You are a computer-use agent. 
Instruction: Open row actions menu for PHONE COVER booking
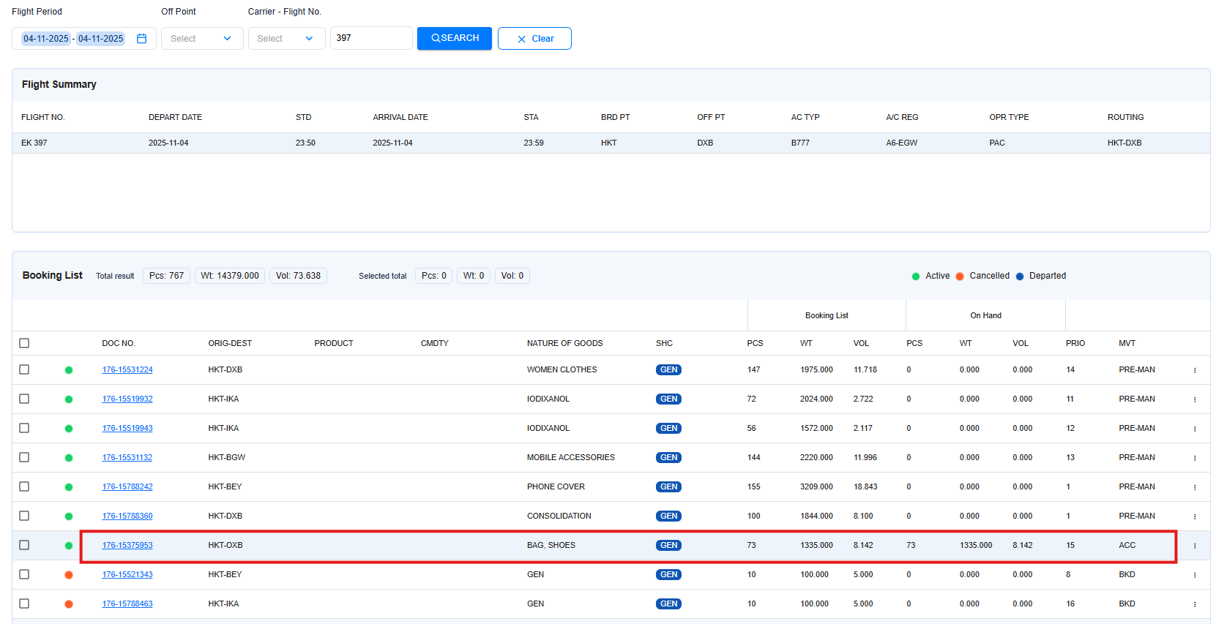click(x=1194, y=487)
